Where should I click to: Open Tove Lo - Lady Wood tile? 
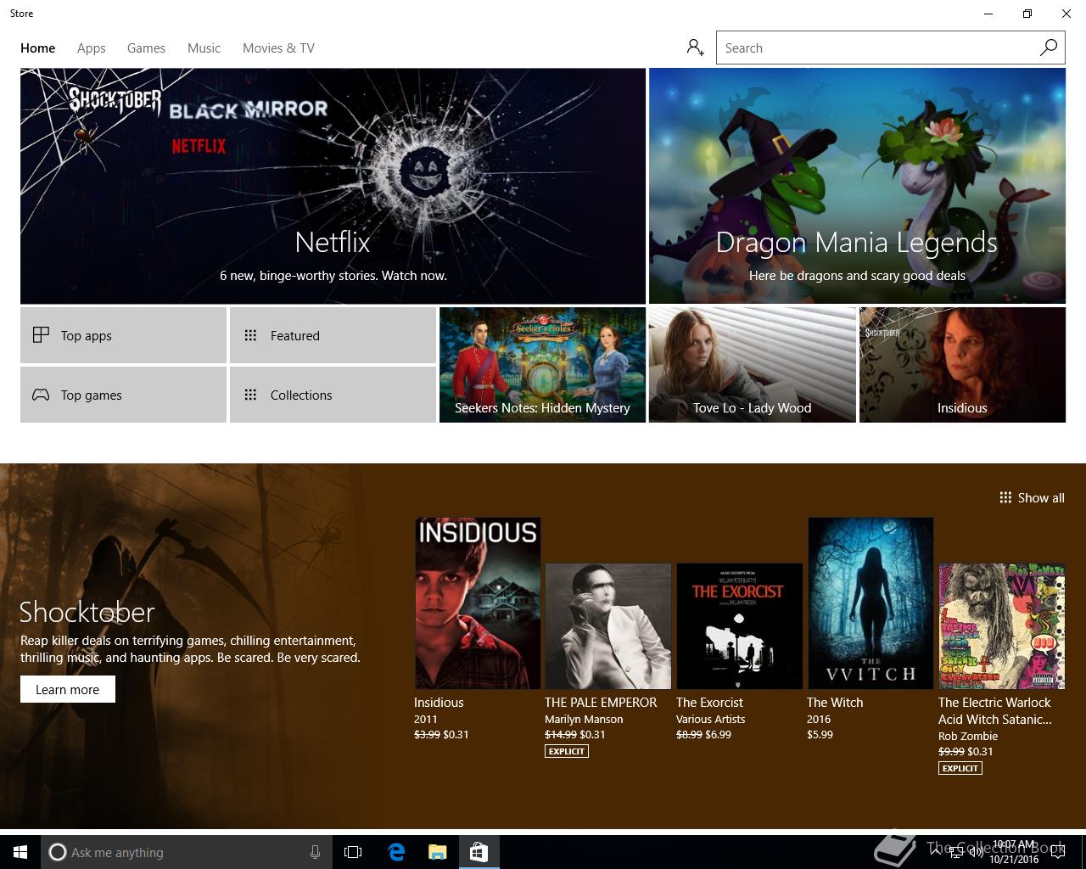752,365
